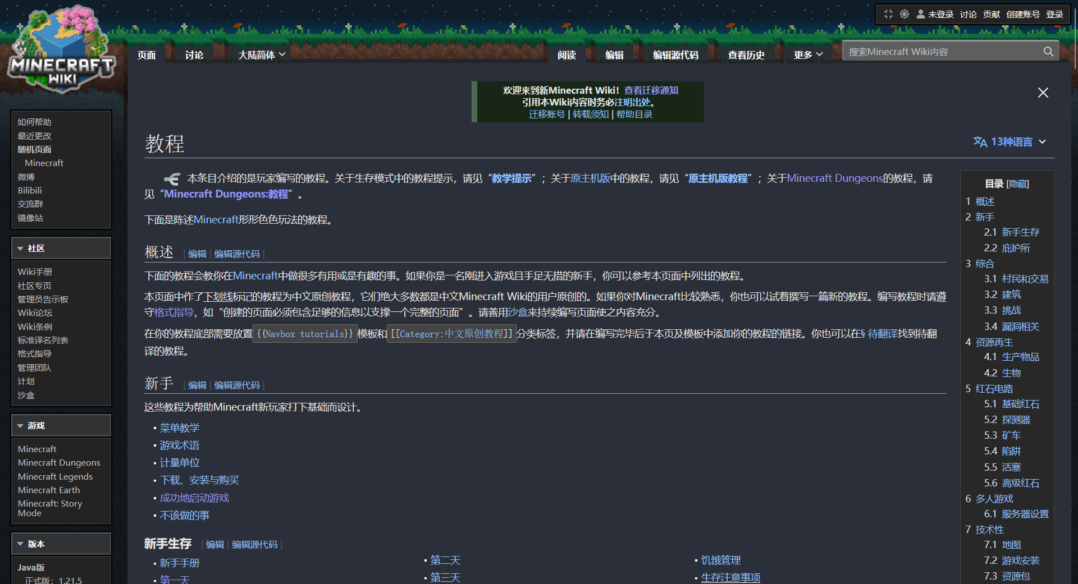Toggle the dark/light theme sun icon

tap(904, 14)
